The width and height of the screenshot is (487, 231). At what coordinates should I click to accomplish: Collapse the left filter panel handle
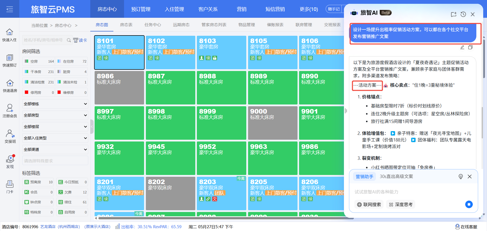(92, 126)
